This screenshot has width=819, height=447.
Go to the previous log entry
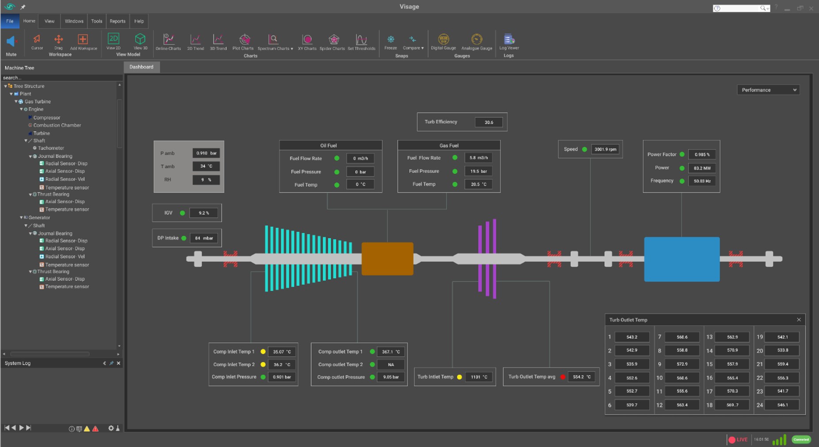[14, 428]
